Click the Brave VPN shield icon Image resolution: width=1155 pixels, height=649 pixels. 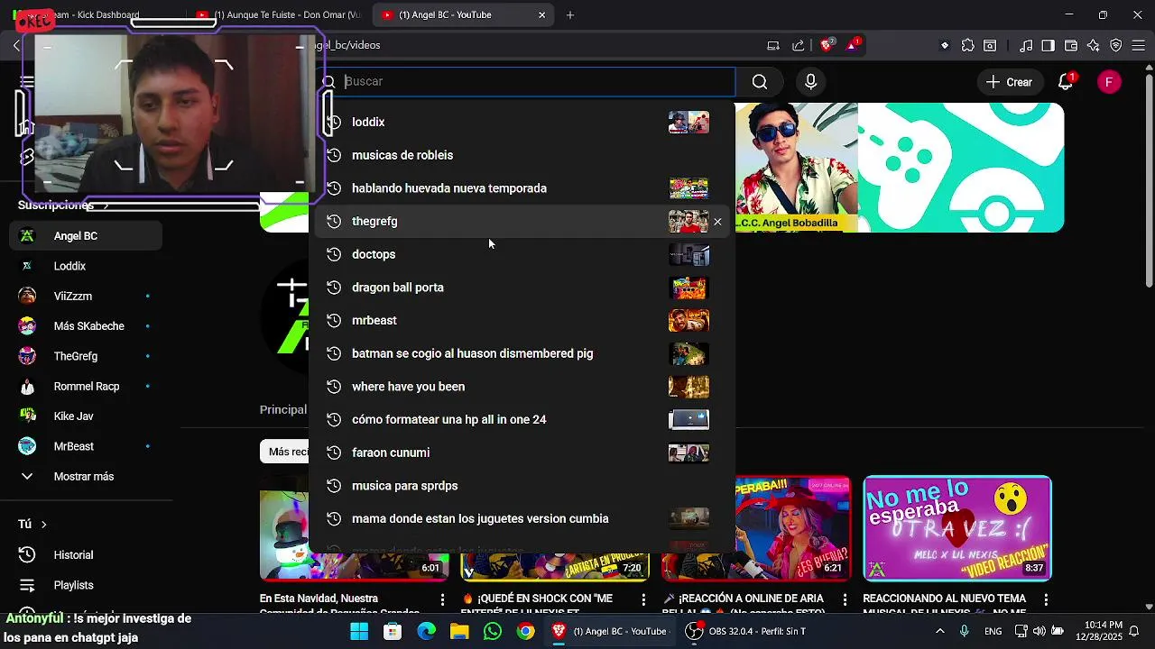(x=1116, y=45)
